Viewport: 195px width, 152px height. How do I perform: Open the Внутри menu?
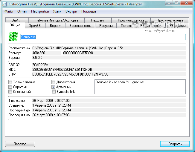[x=71, y=11]
